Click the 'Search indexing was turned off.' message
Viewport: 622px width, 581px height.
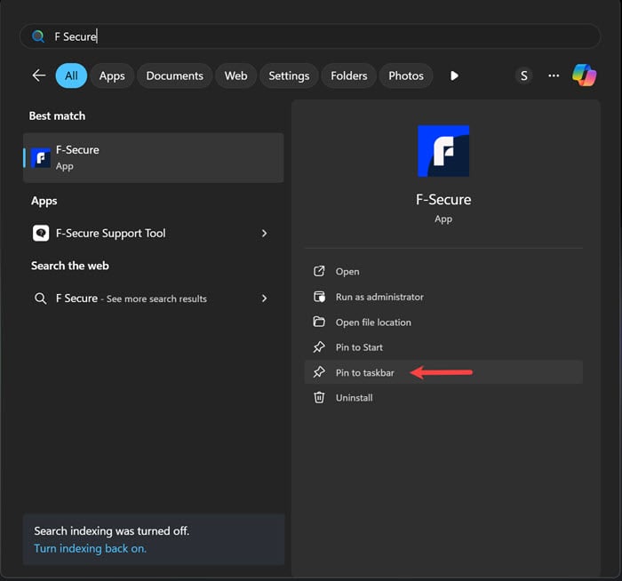tap(111, 530)
